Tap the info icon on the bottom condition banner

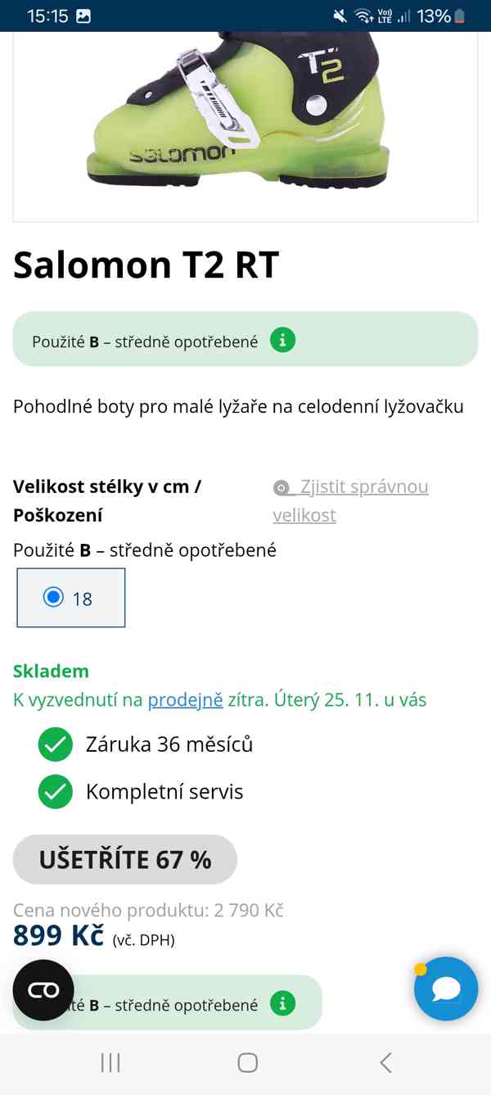click(x=282, y=1002)
